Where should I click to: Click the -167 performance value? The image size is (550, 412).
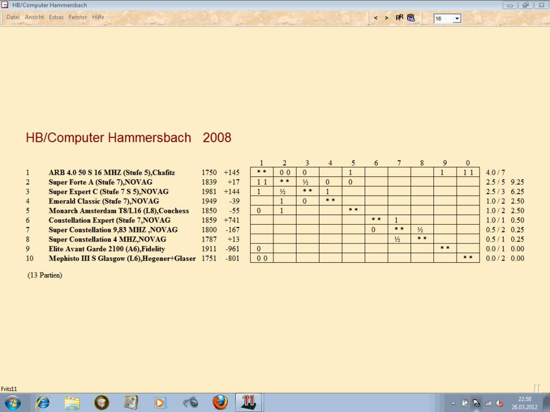(x=233, y=230)
